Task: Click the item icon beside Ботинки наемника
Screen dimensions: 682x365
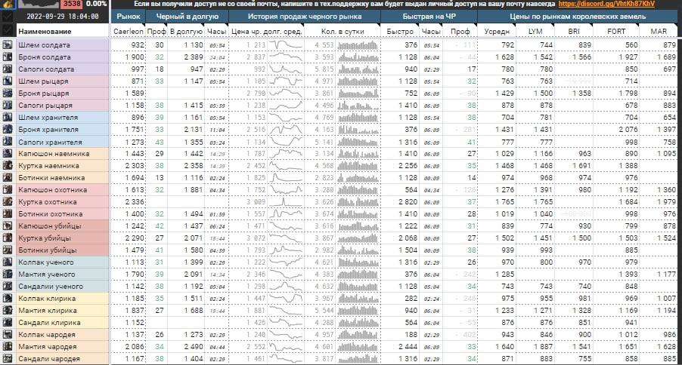Action: (8, 177)
